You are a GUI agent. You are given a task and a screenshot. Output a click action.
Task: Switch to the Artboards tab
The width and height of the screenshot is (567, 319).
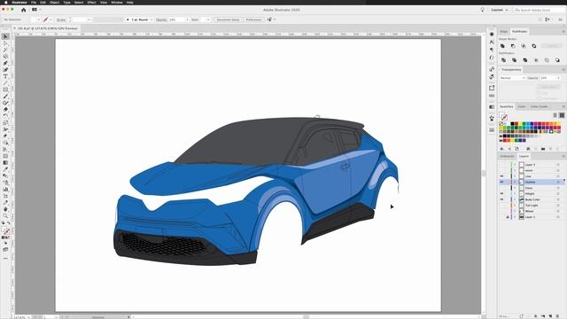pos(507,156)
